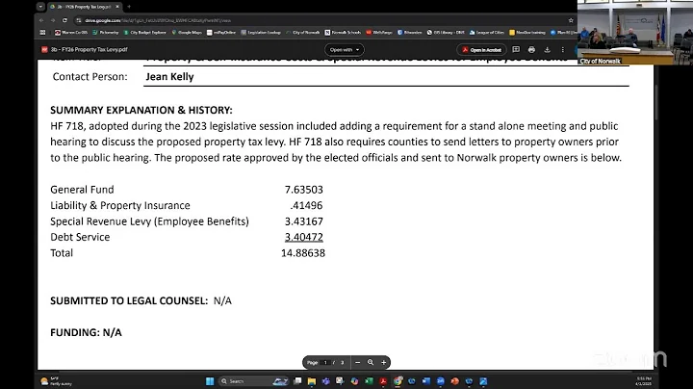693x389 pixels.
Task: Open the Warren Co GIS bookmark
Action: 71,33
